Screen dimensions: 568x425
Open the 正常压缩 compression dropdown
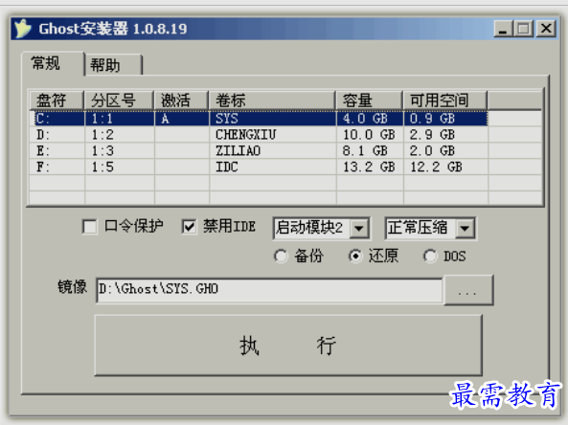tap(465, 229)
